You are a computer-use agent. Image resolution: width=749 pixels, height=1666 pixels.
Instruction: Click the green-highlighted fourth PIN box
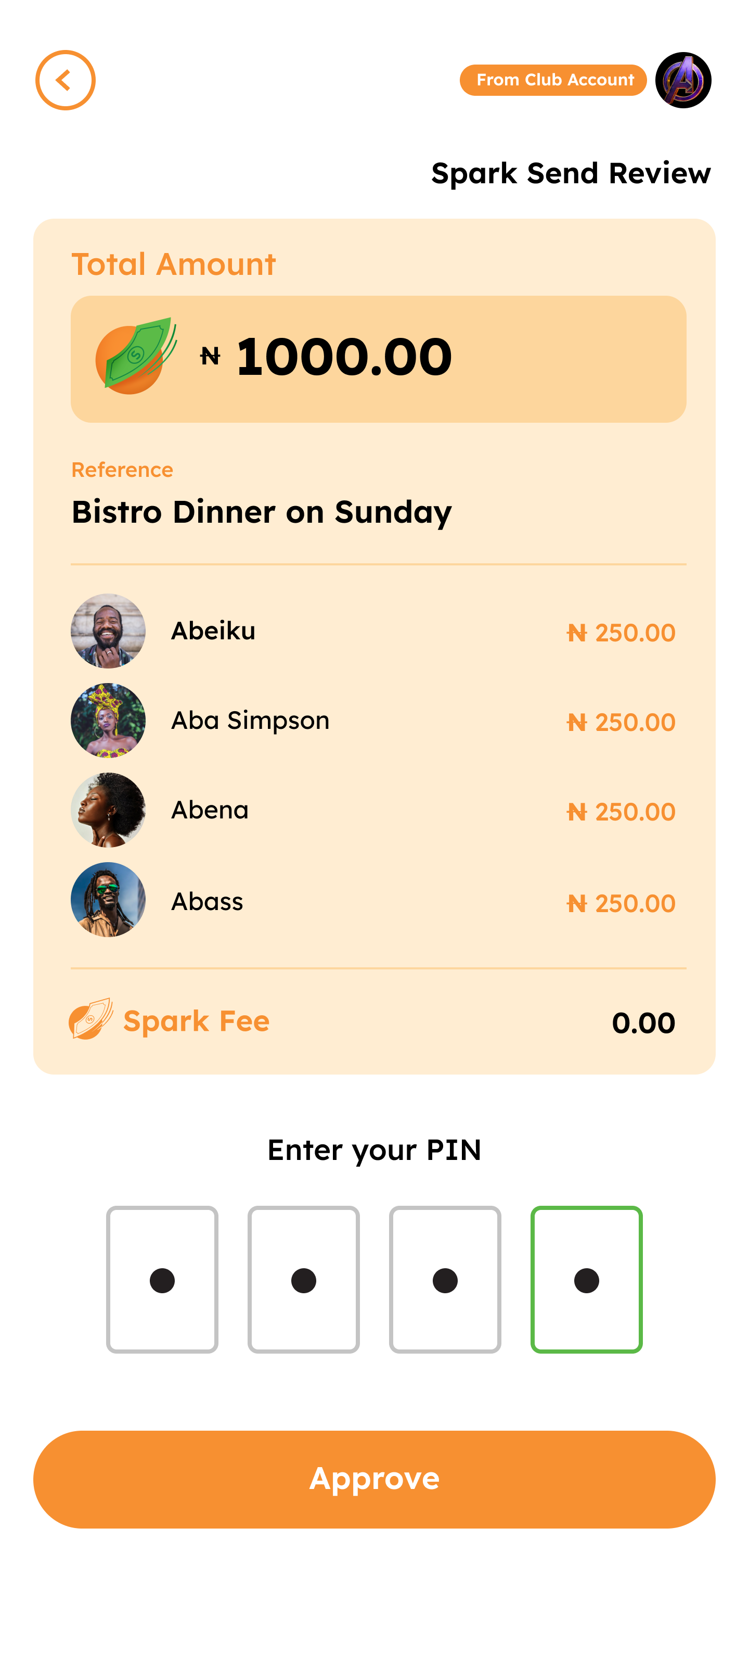pyautogui.click(x=586, y=1279)
